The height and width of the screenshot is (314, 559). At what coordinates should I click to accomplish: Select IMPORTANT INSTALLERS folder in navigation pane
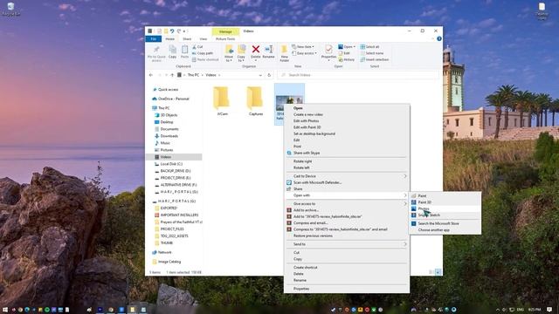point(179,215)
